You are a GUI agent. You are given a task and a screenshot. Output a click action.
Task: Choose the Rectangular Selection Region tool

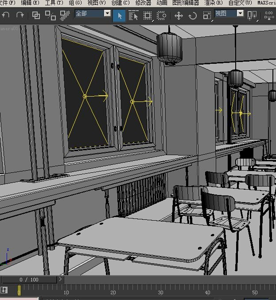click(148, 16)
